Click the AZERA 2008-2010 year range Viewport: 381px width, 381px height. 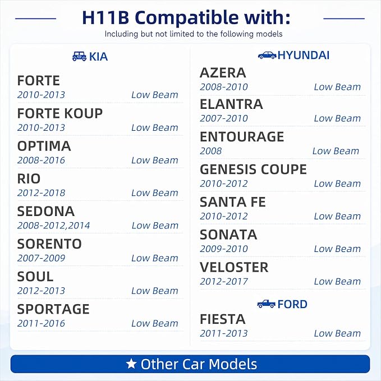[224, 87]
